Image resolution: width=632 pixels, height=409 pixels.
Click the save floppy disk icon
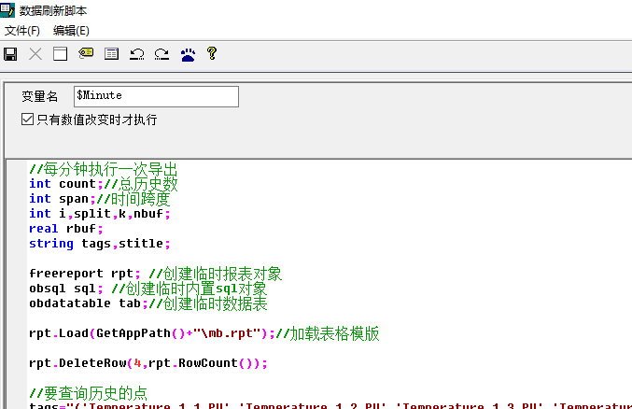pos(10,53)
